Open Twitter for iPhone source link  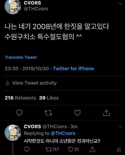[x=73, y=69]
